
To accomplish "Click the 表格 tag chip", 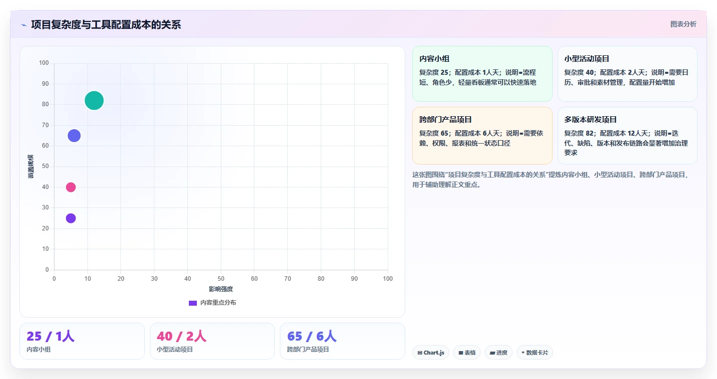I will click(x=467, y=353).
